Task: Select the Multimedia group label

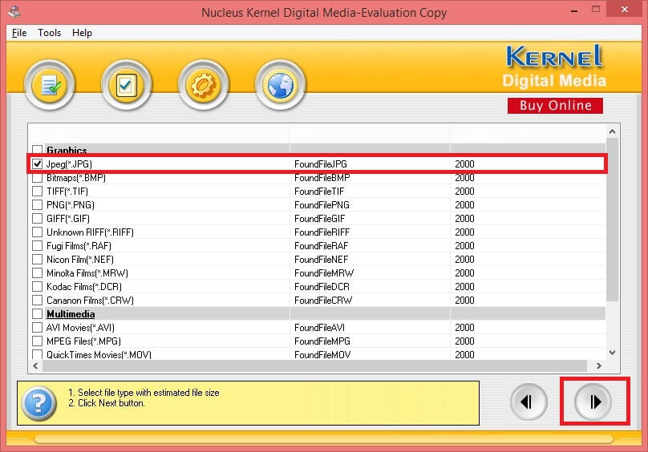Action: (71, 314)
